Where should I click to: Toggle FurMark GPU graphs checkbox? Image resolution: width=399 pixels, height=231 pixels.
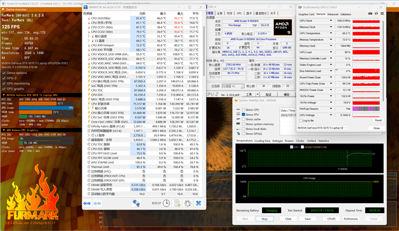point(4,89)
